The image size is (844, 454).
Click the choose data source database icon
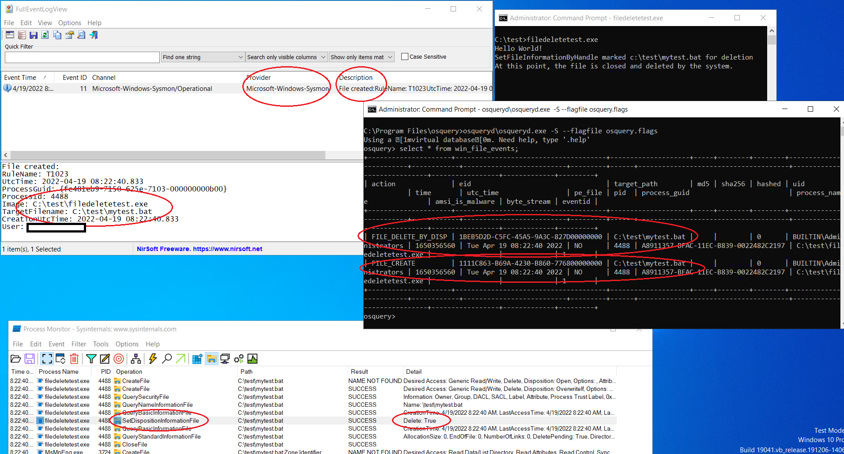22,35
